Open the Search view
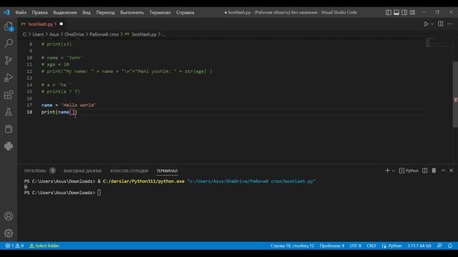This screenshot has width=458, height=257. [9, 43]
